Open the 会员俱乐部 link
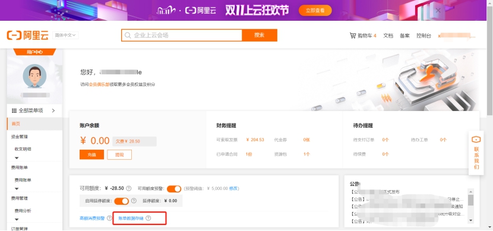The height and width of the screenshot is (231, 493). tap(99, 84)
